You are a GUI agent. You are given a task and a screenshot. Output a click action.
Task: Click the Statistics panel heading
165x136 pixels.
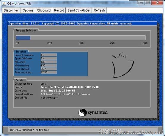coord(21,52)
